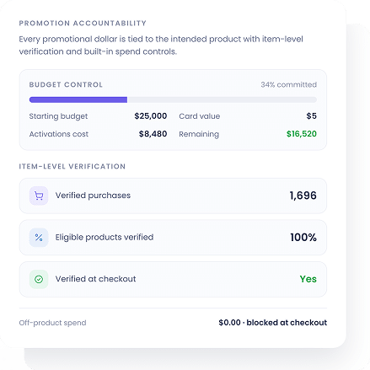The image size is (370, 370).
Task: Click the $5 card value
Action: coord(312,116)
